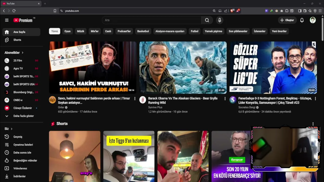The width and height of the screenshot is (324, 182).
Task: Expand the Abonelikler section chevron
Action: pyautogui.click(x=23, y=53)
